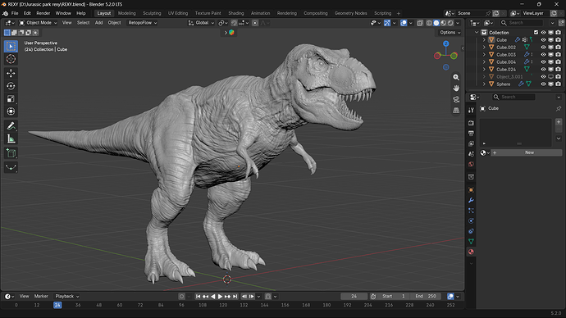The image size is (566, 318).
Task: Open the Playback dropdown in timeline
Action: click(66, 296)
